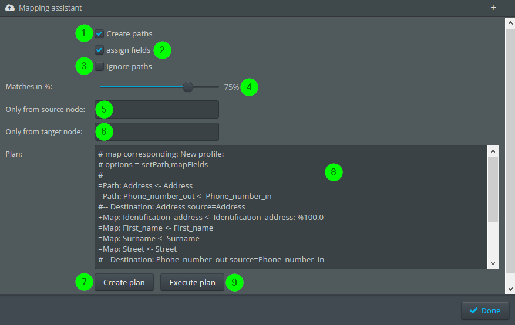Click the 'Plan:' label
The image size is (515, 325).
tap(14, 154)
